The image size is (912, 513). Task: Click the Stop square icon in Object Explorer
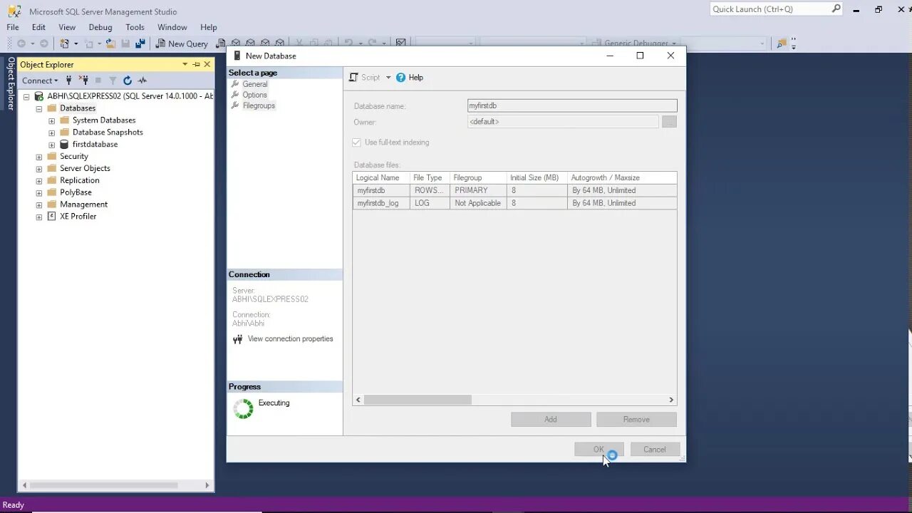click(98, 81)
